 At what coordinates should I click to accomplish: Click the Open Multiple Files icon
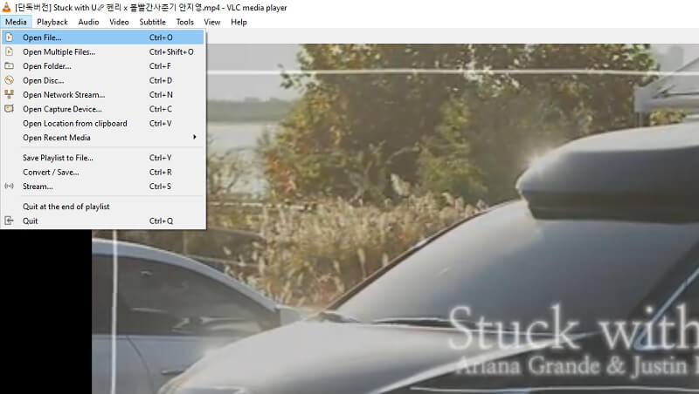(x=10, y=51)
